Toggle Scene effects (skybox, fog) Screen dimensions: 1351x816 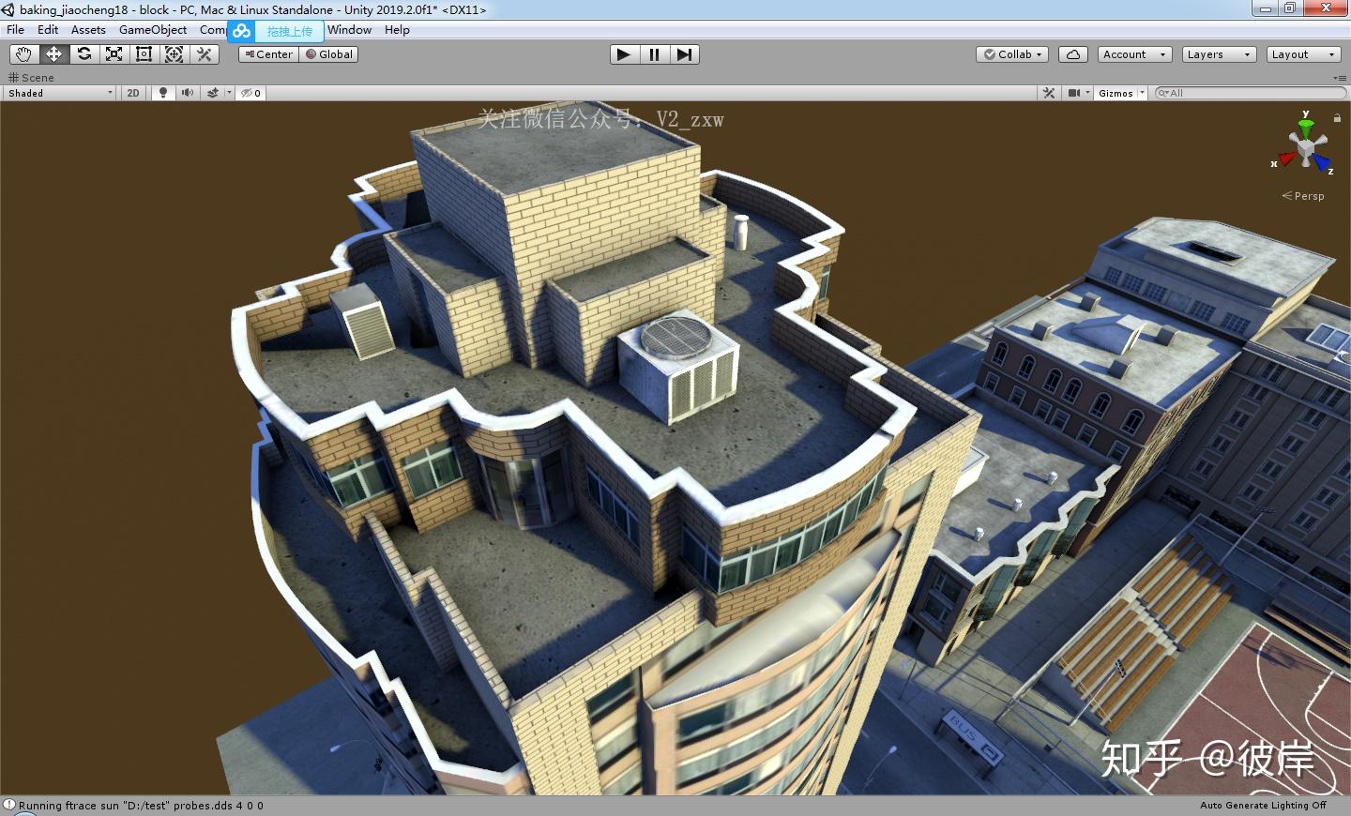213,93
